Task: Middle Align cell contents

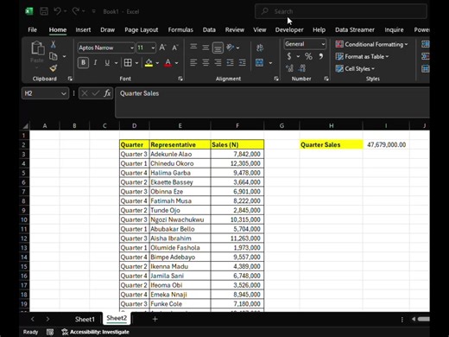Action: pos(206,47)
